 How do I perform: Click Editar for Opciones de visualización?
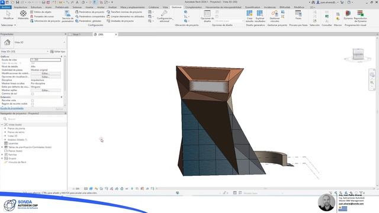tap(46, 76)
